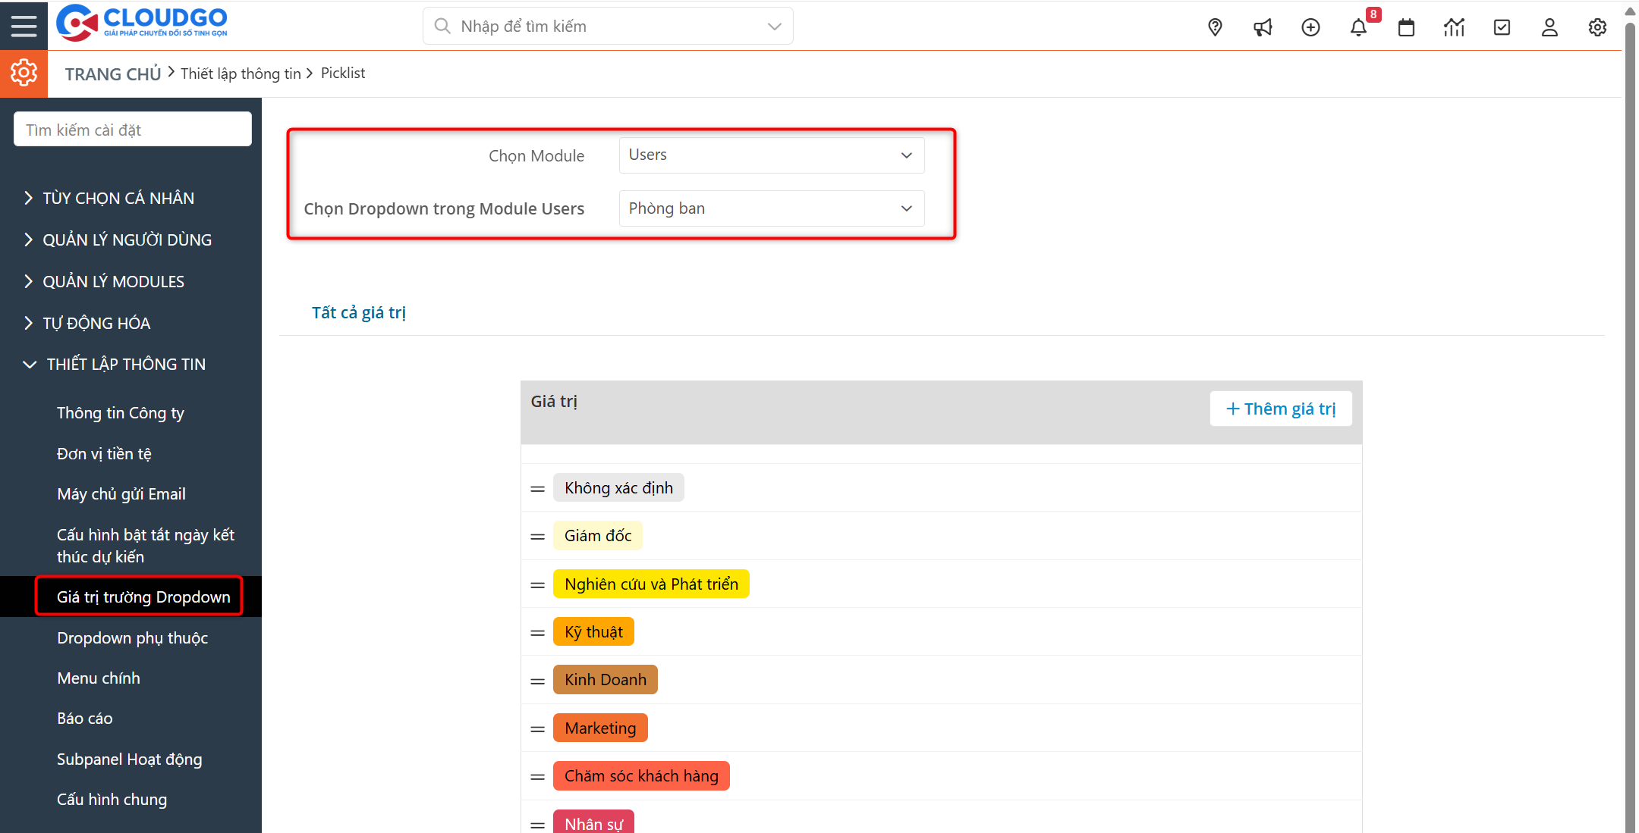Screen dimensions: 1639x833
Task: Select Dropdown phụ thuộc menu item
Action: (132, 638)
